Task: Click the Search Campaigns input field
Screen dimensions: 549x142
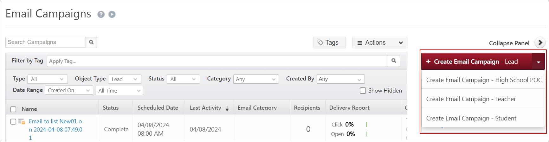Action: tap(45, 42)
